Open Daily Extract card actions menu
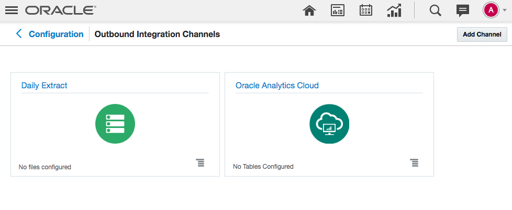The height and width of the screenshot is (210, 512). (201, 163)
